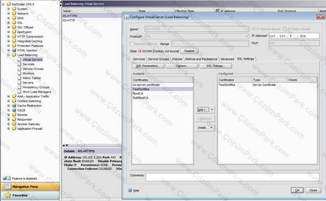Select the Persistency Groups page icon
Screen dimensions: 326x201
click(x=19, y=87)
